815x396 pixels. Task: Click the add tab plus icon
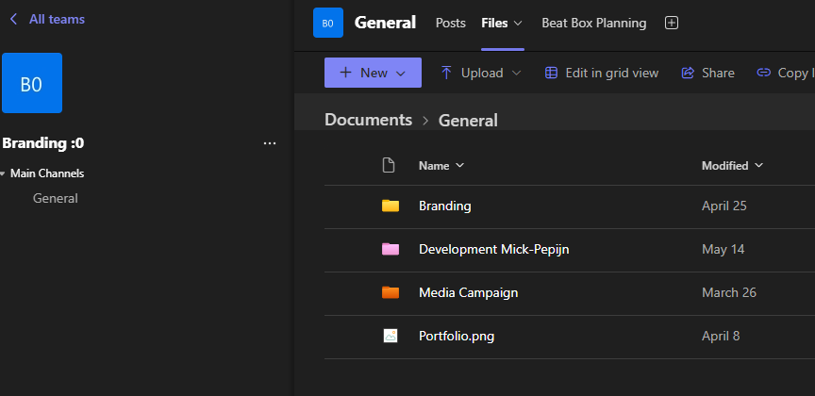(672, 24)
